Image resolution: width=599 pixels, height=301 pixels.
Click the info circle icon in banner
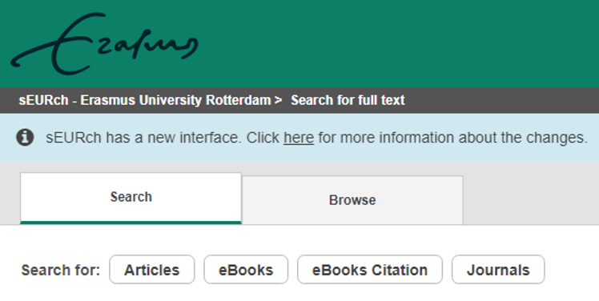point(25,137)
